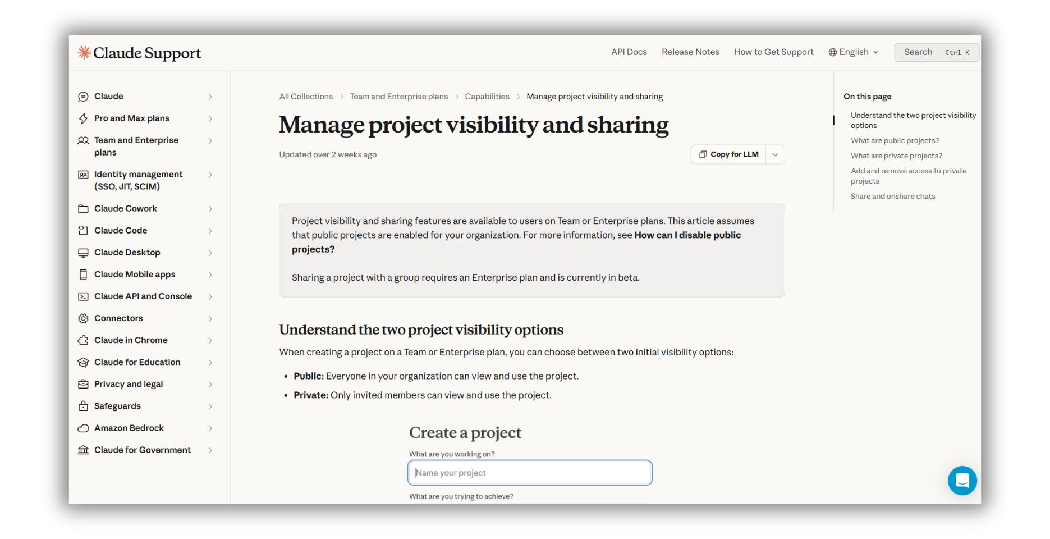Go to Capabilities breadcrumb
This screenshot has height=539, width=1050.
pyautogui.click(x=487, y=97)
